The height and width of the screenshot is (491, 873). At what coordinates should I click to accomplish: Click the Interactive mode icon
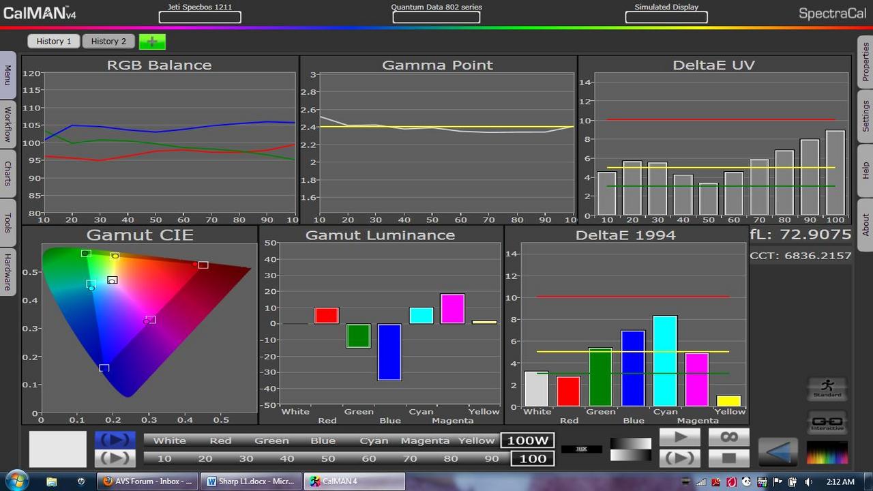[827, 422]
